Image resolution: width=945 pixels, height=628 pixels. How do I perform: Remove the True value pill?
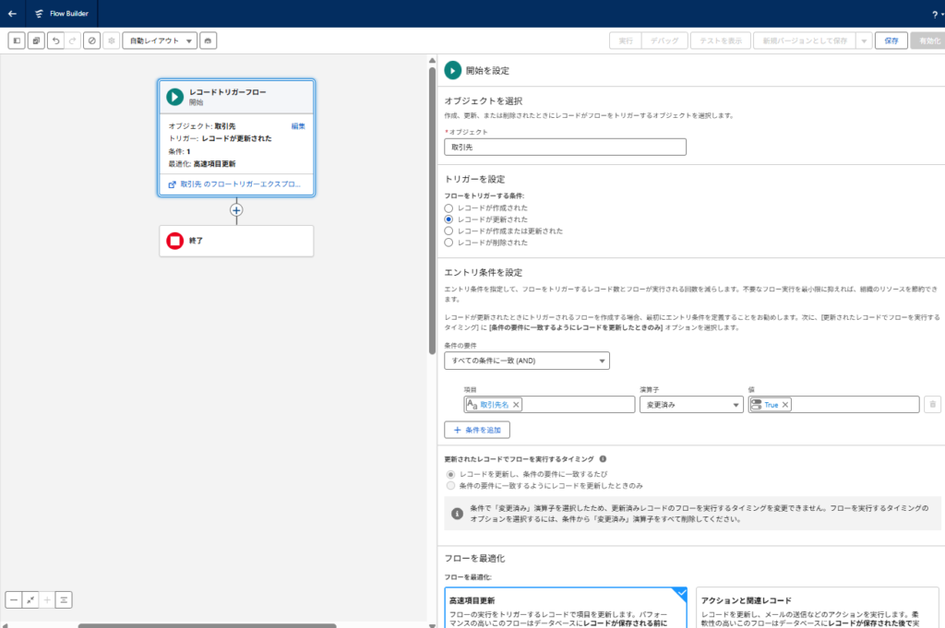[785, 405]
